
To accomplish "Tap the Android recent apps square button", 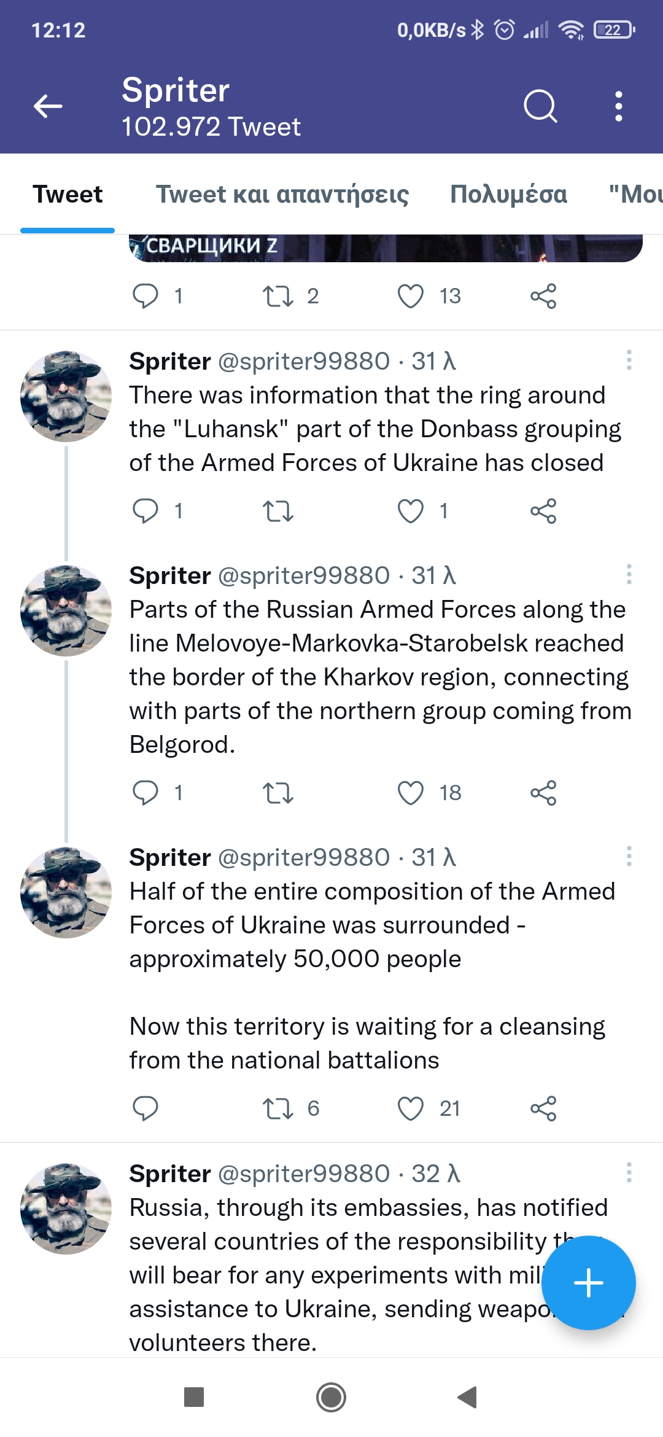I will (194, 1397).
